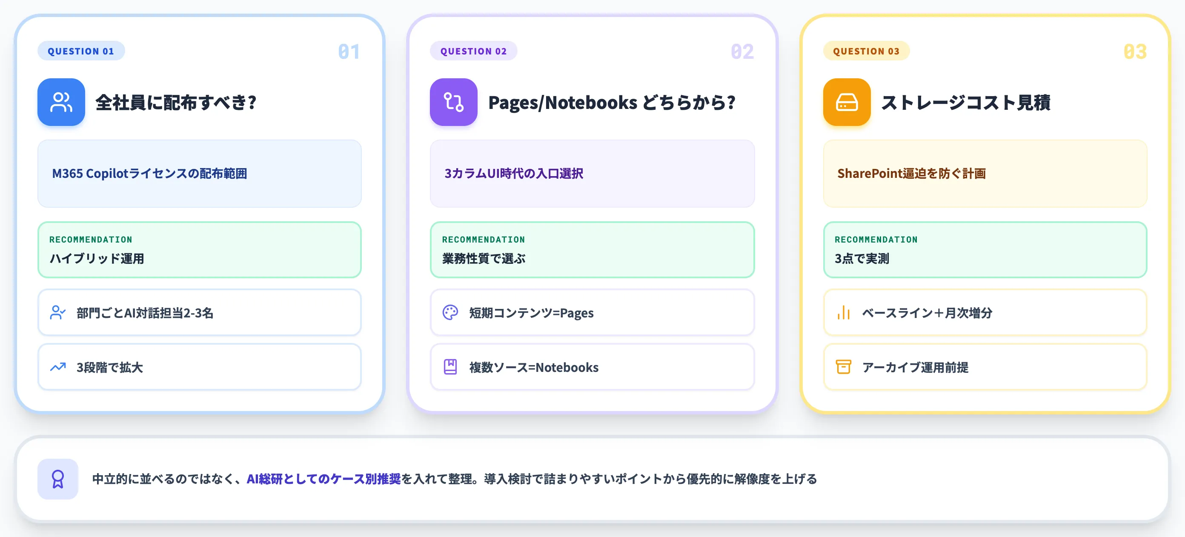This screenshot has height=537, width=1185.
Task: Select the QUESTION 01 badge
Action: 81,51
